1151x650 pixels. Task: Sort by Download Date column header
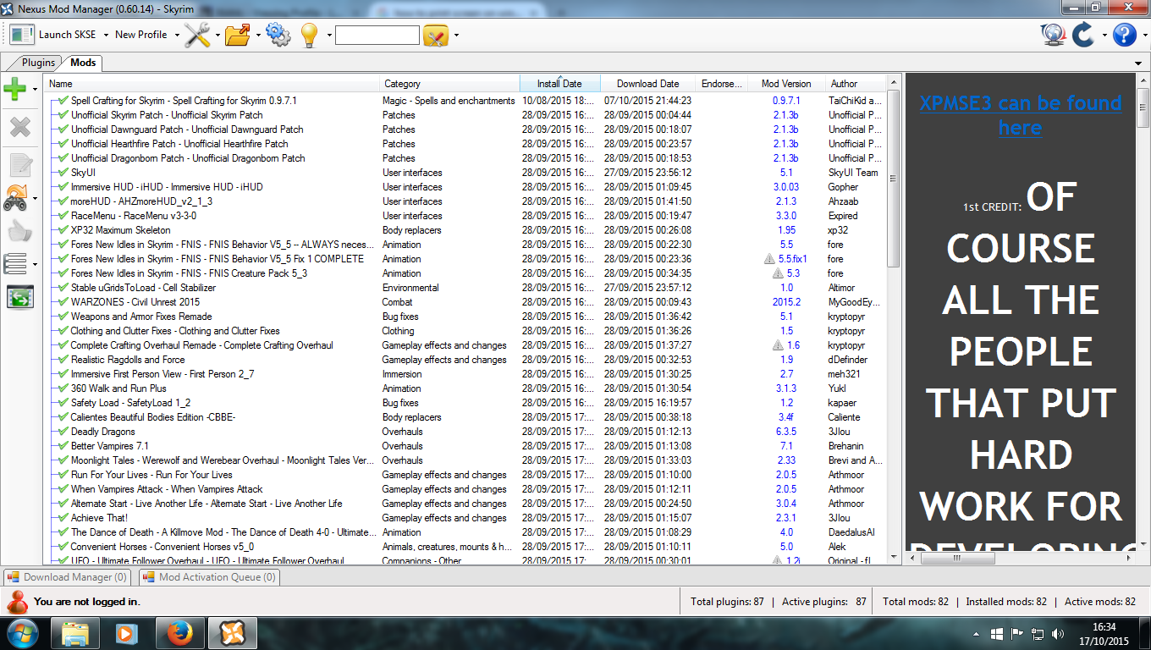coord(647,84)
